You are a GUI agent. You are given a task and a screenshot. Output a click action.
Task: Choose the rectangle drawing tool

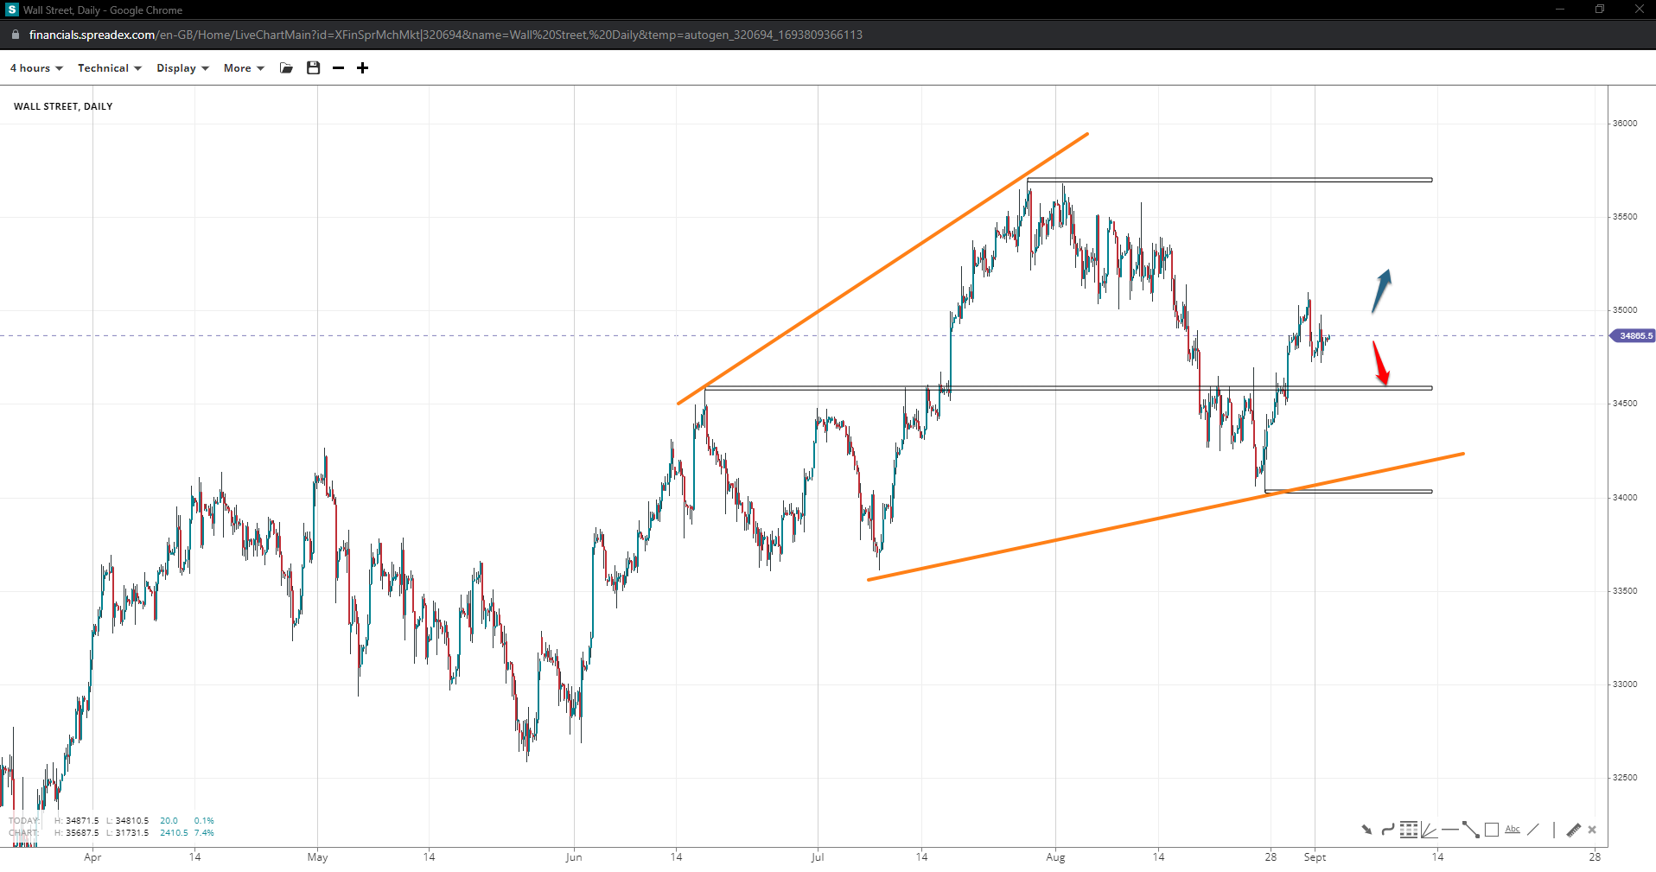pos(1492,830)
